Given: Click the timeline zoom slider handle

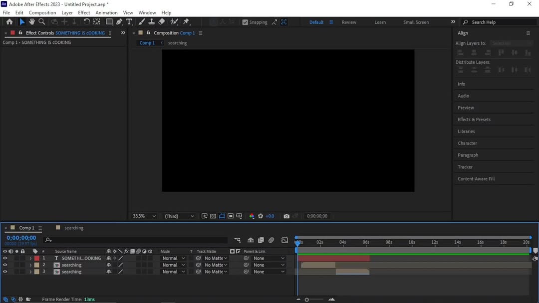Looking at the screenshot, I should tap(307, 300).
